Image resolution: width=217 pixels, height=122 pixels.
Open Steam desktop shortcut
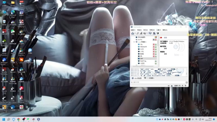tap(13, 51)
